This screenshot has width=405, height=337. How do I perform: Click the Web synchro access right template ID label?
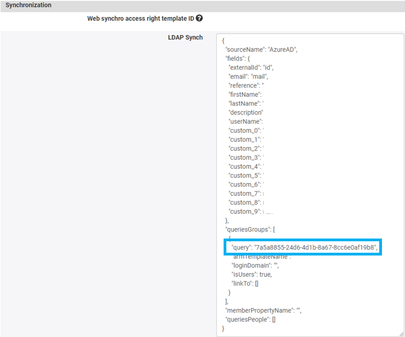tap(140, 19)
